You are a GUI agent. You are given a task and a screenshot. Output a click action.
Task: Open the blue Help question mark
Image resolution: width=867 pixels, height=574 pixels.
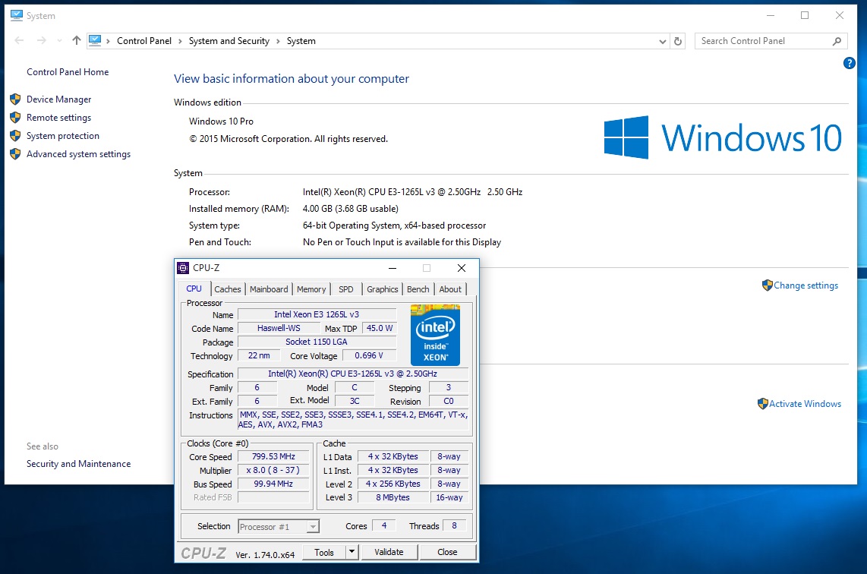coord(850,63)
